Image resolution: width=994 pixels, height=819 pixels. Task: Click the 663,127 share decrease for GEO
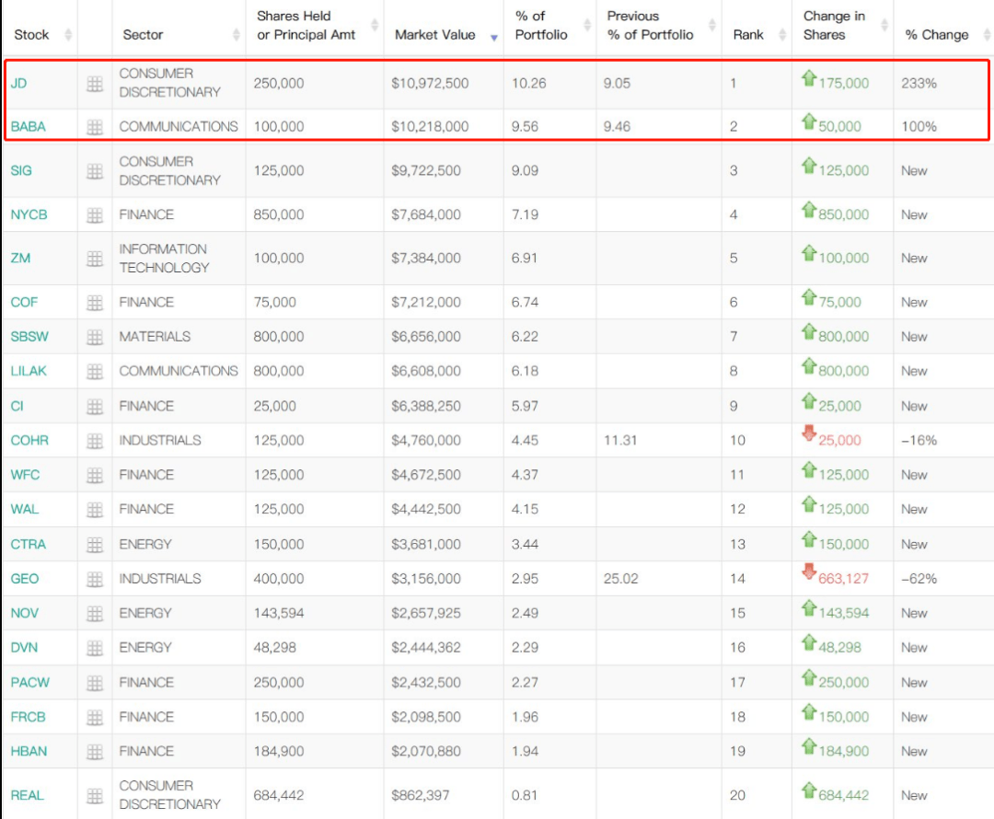click(x=842, y=579)
